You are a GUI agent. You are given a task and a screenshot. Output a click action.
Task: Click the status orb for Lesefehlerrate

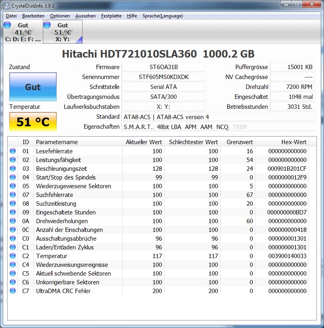pyautogui.click(x=13, y=151)
